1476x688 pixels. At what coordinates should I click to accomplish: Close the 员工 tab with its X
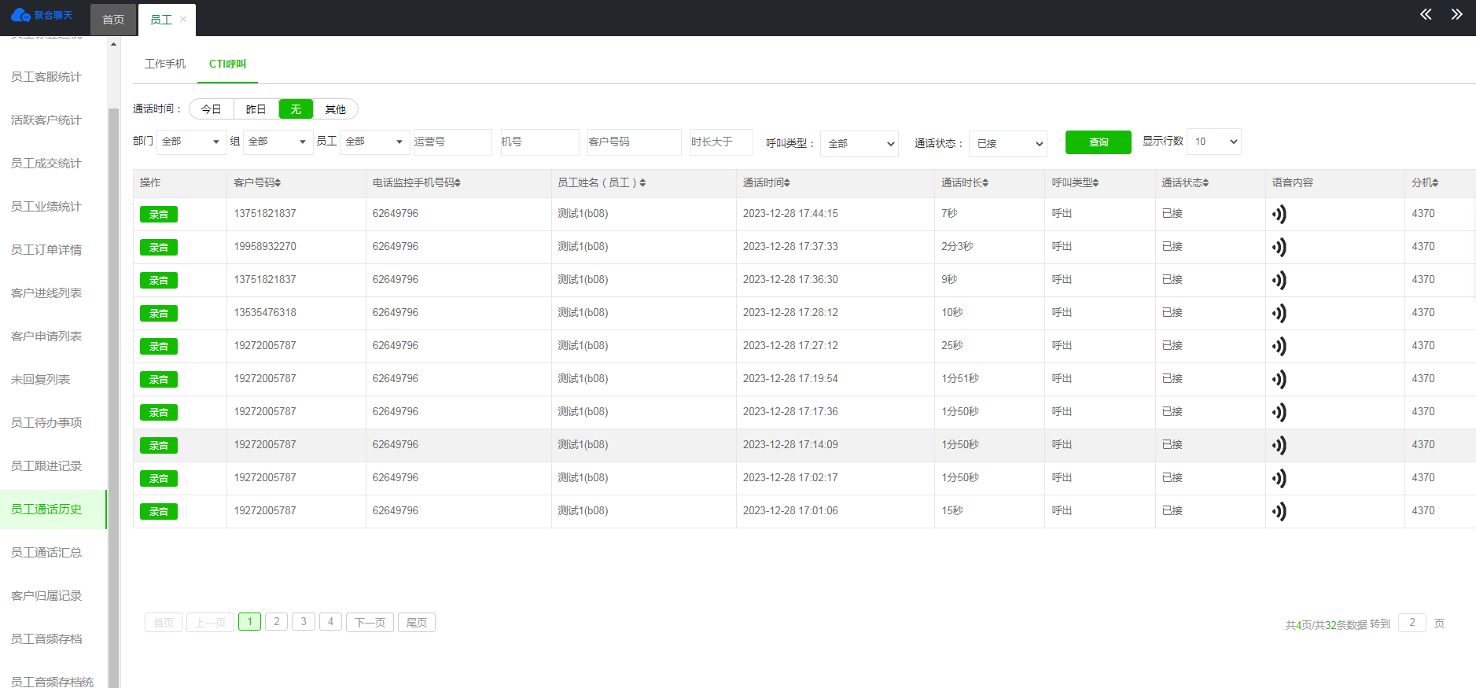pos(183,20)
